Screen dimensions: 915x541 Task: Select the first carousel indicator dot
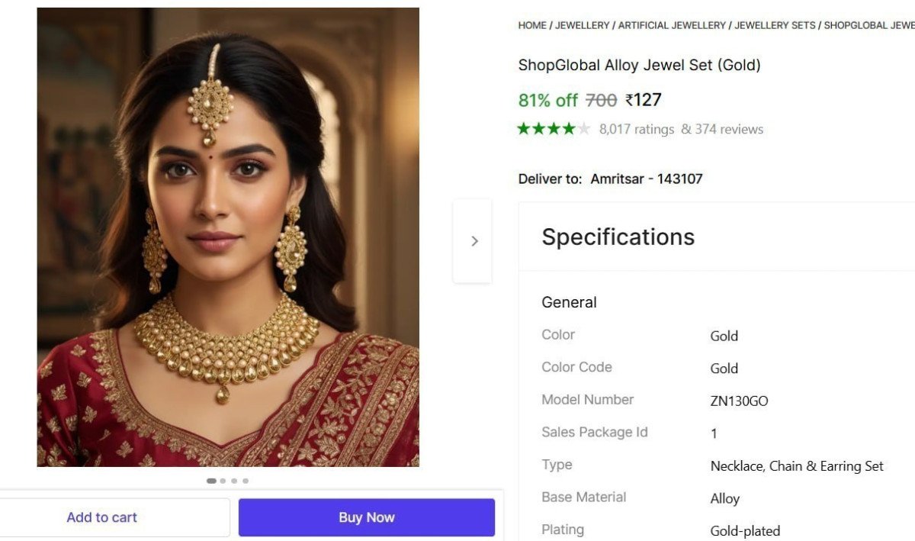click(211, 481)
